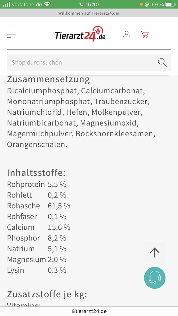Focus the "Shop durchsuchen" search field
178x316 pixels.
click(82, 62)
